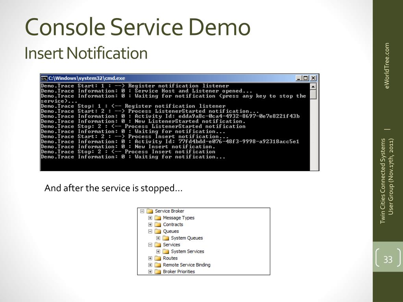
Task: Collapse the Queues node
Action: click(x=150, y=231)
